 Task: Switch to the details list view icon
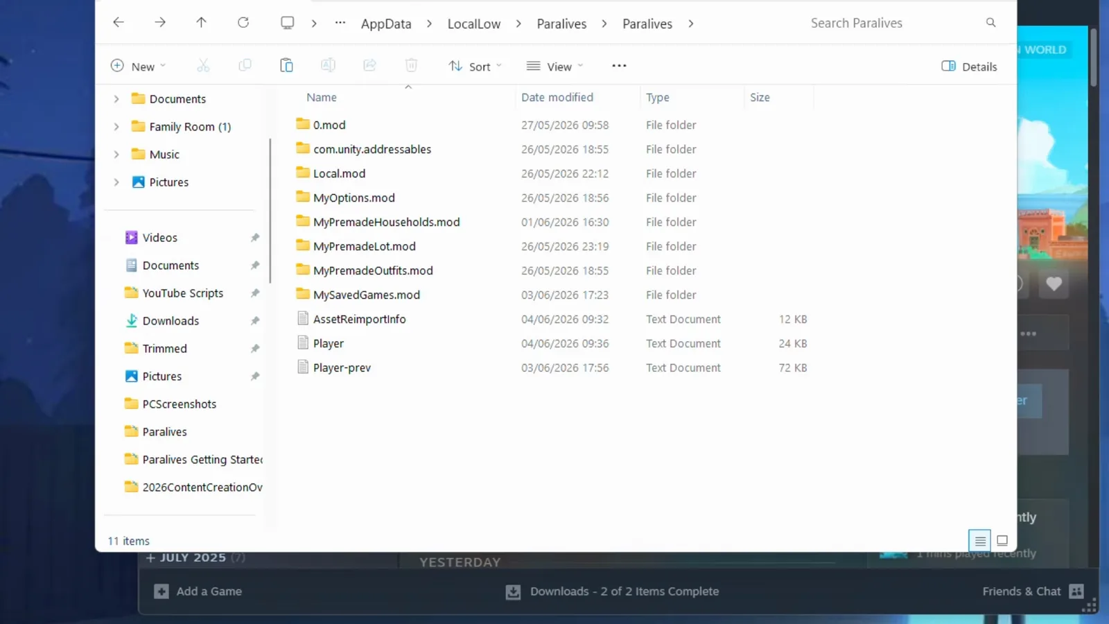click(979, 541)
